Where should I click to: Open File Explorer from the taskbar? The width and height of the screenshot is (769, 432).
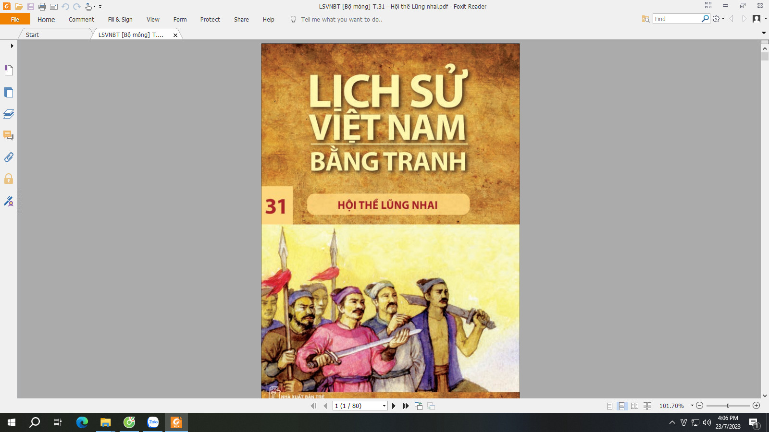pyautogui.click(x=106, y=422)
